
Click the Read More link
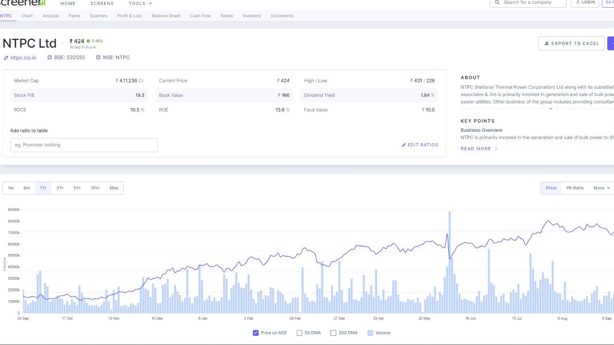tap(479, 149)
